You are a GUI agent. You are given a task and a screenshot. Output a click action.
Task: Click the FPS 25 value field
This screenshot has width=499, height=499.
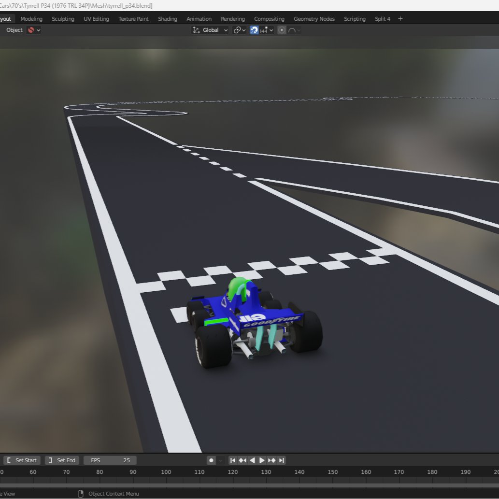(x=110, y=460)
